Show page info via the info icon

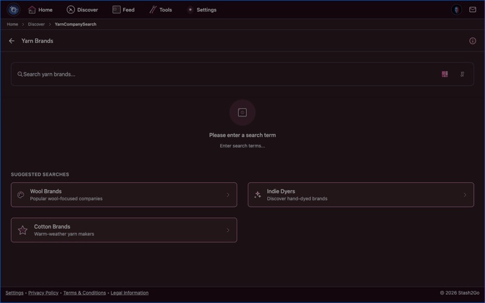473,41
